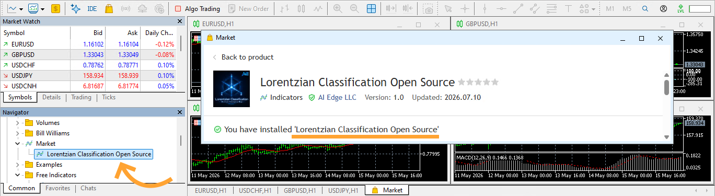
Task: Toggle chart auto scroll icon
Action: point(390,9)
